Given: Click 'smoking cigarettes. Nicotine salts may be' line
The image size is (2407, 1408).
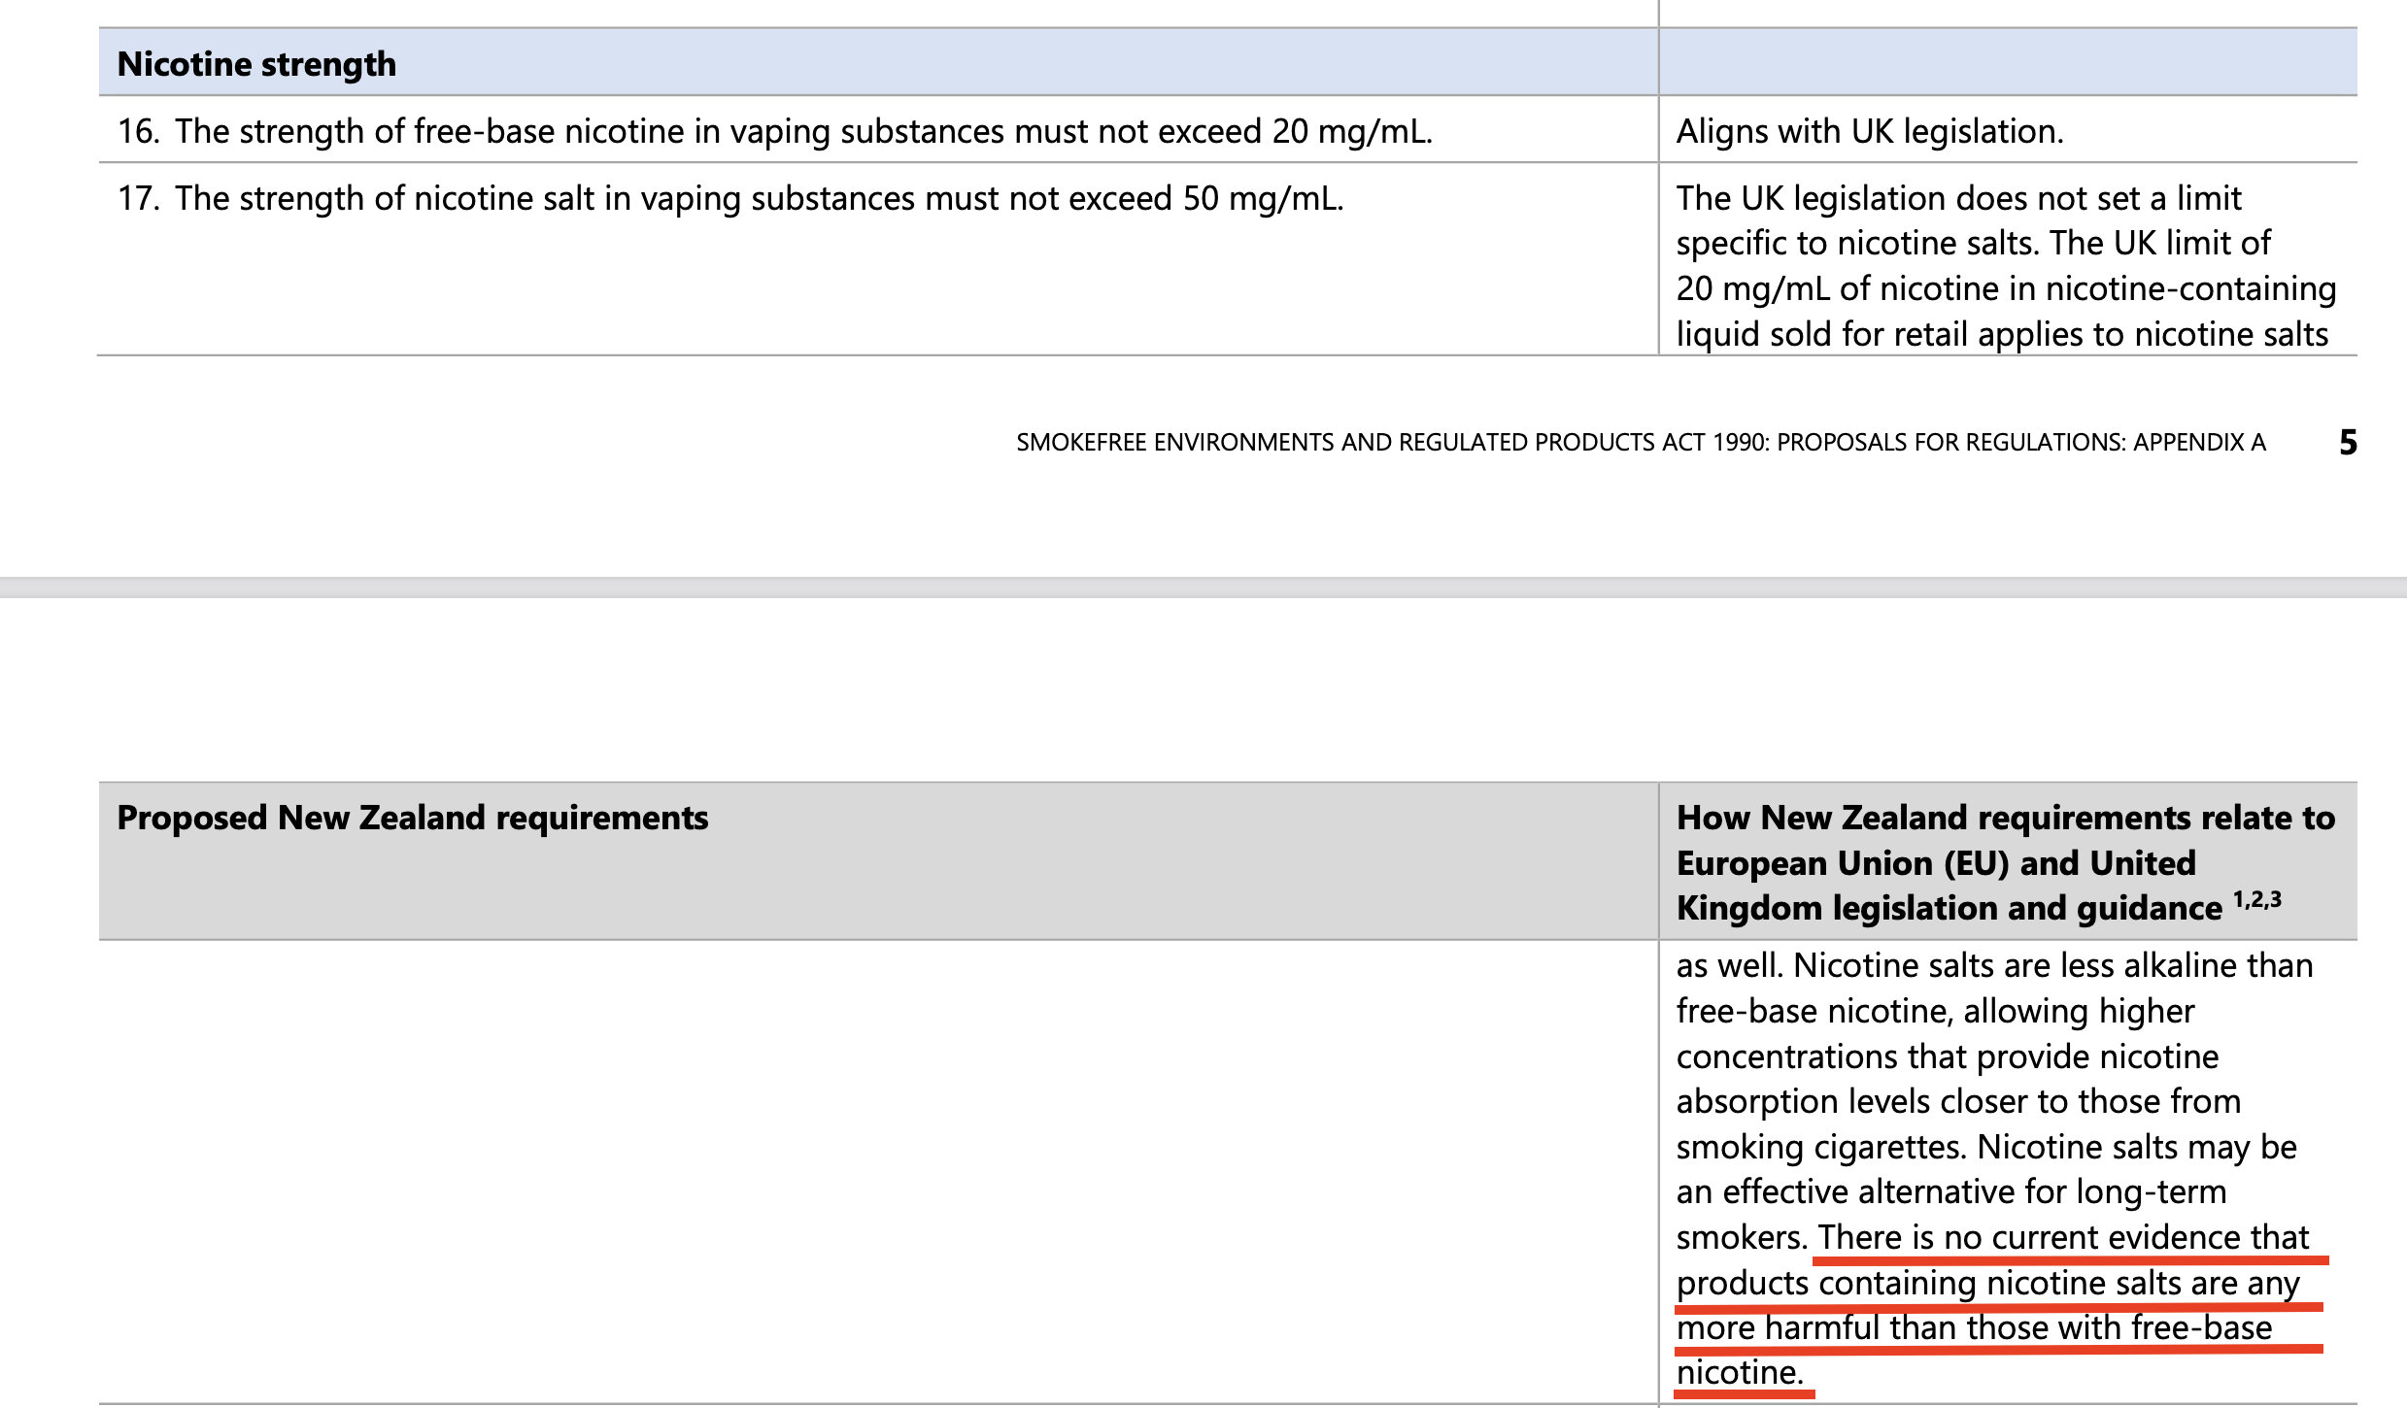Looking at the screenshot, I should [1985, 1147].
